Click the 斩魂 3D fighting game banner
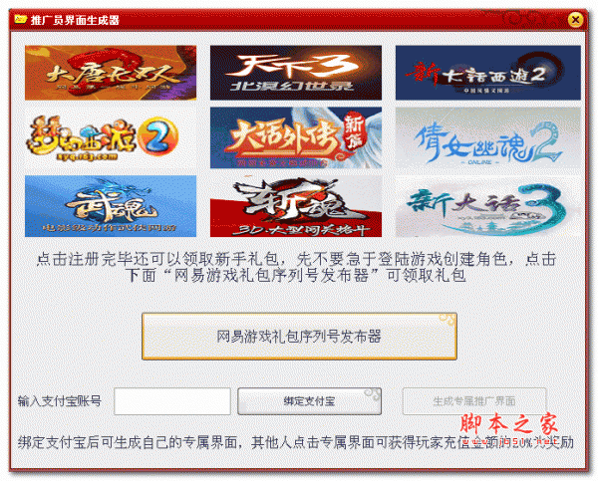This screenshot has height=481, width=598. coord(296,206)
